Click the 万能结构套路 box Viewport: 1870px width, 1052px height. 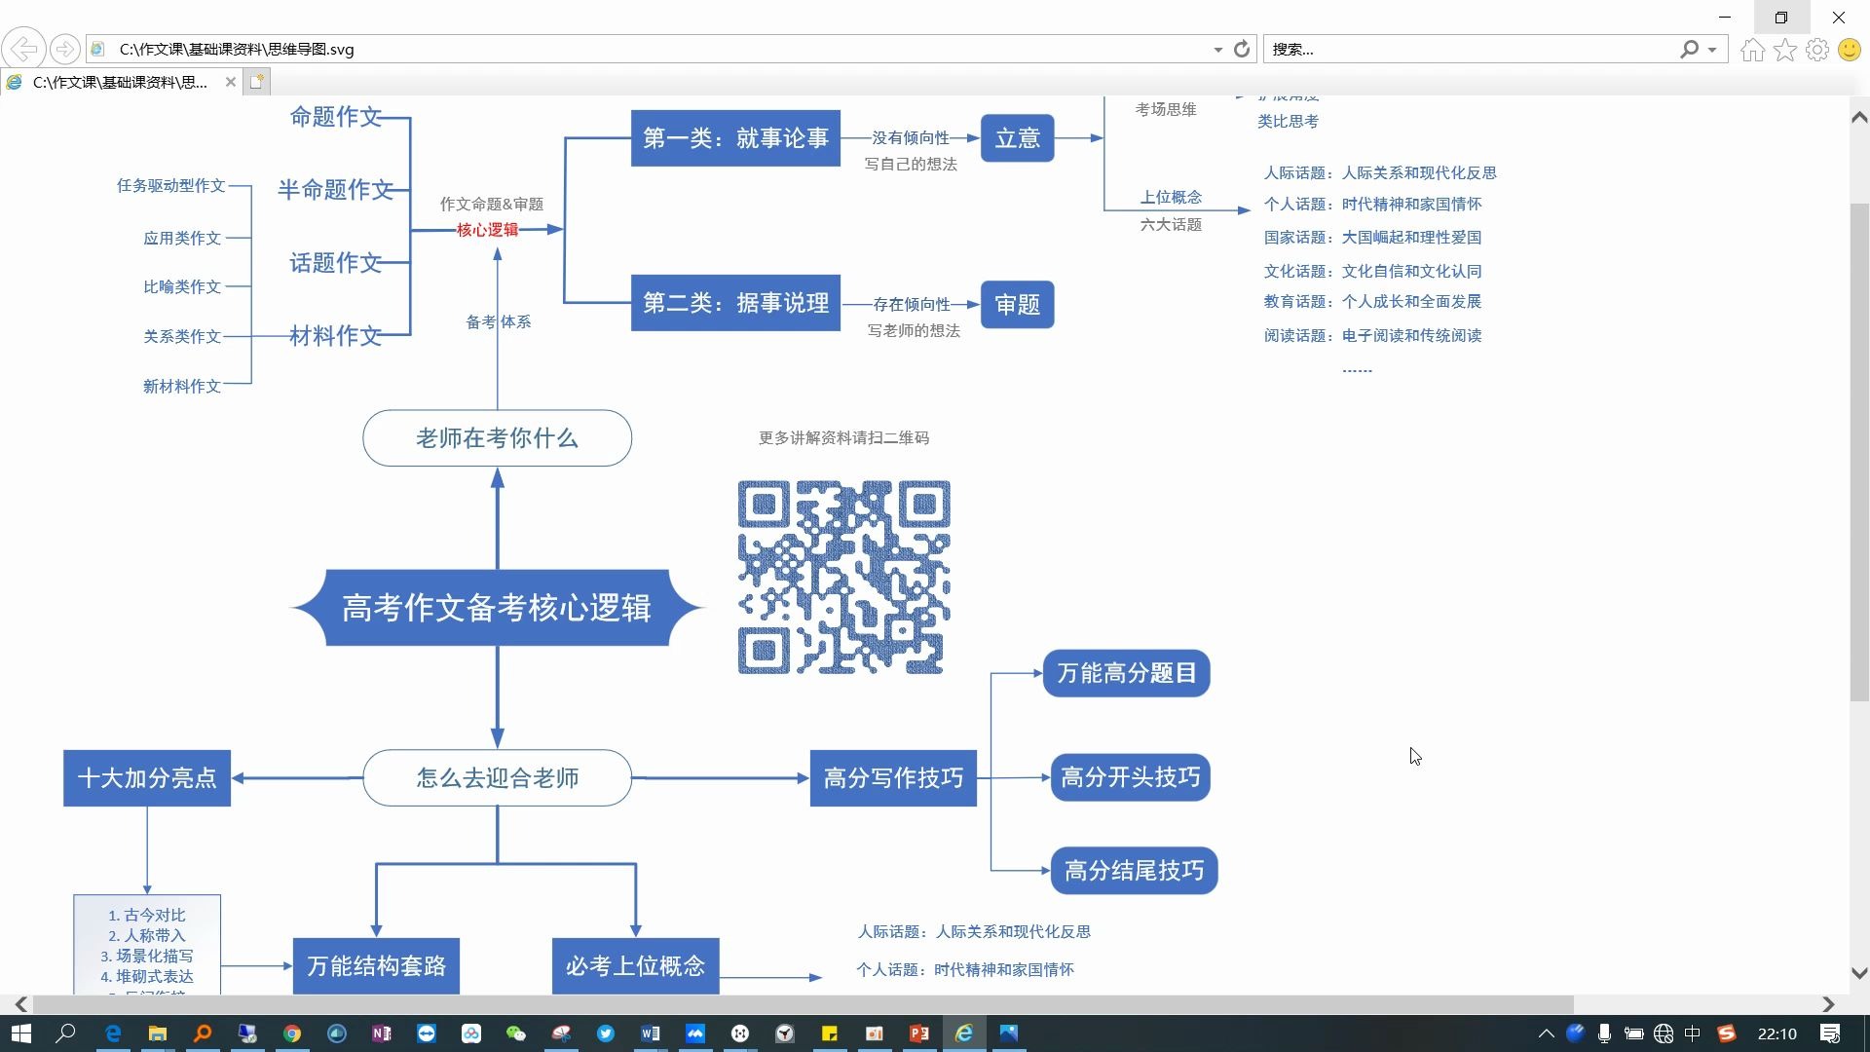[x=376, y=965]
